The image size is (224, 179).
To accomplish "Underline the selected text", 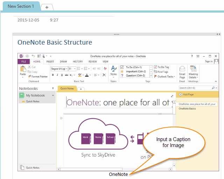I will pyautogui.click(x=62, y=75).
